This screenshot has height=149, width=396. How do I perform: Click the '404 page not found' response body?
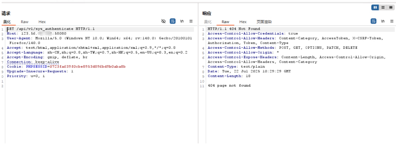tap(229, 86)
